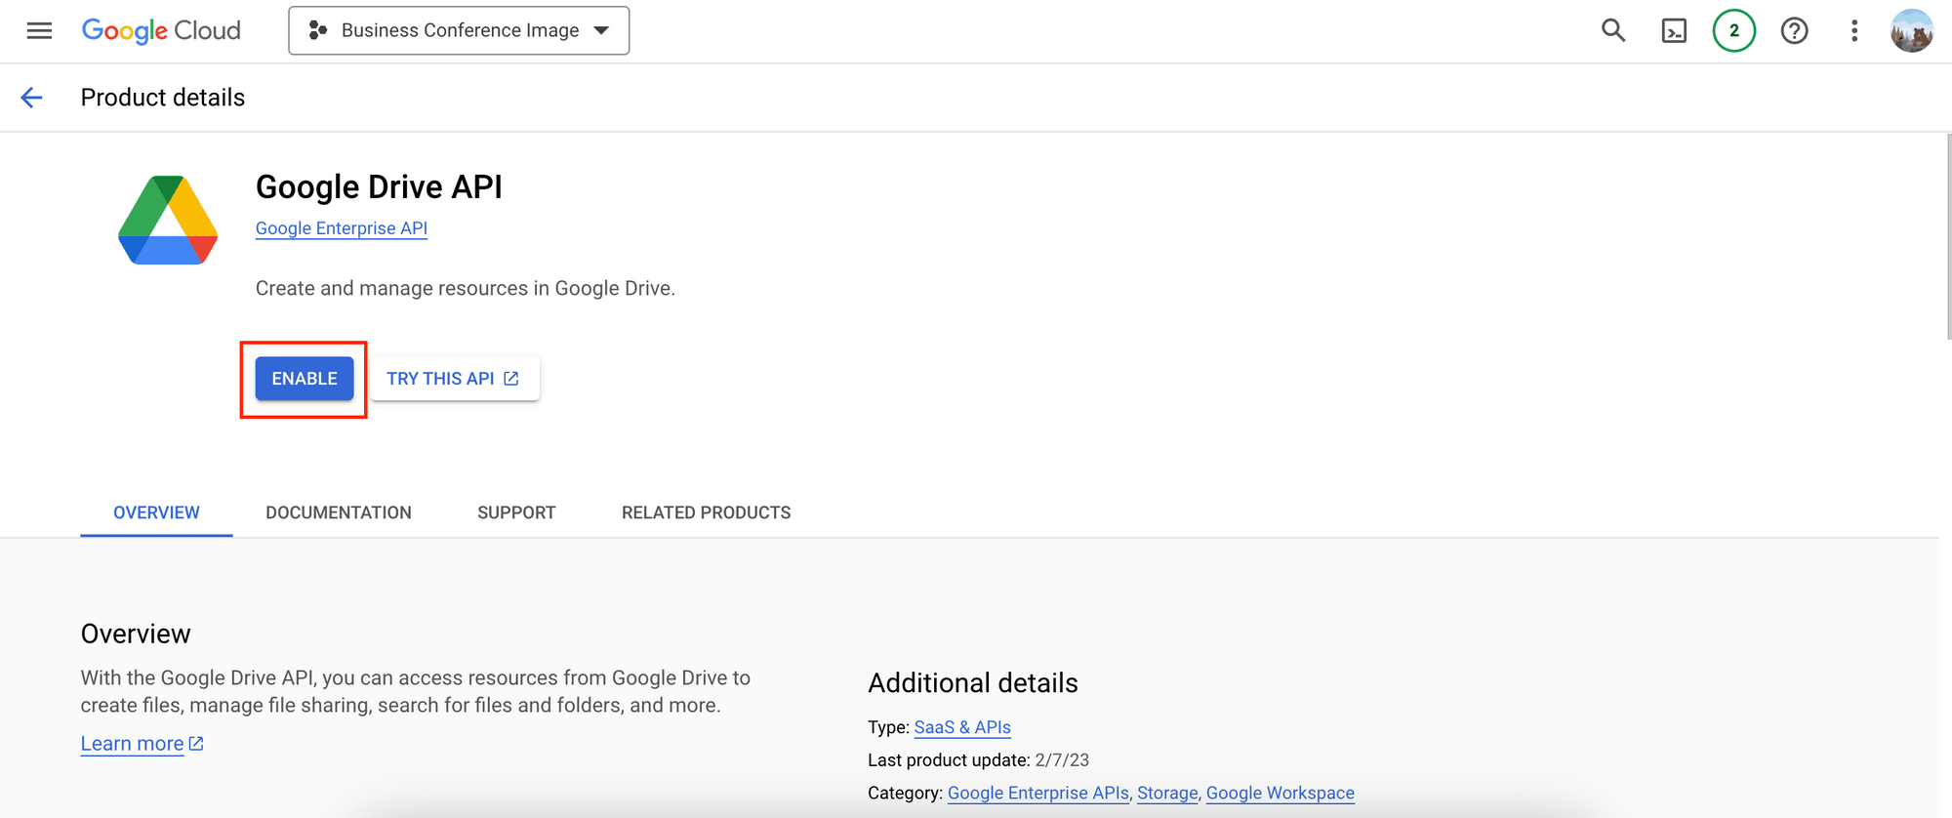Go back using the blue arrow
This screenshot has width=1952, height=818.
coord(31,98)
